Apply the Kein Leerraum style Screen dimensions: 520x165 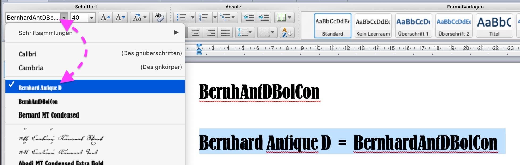pos(373,26)
